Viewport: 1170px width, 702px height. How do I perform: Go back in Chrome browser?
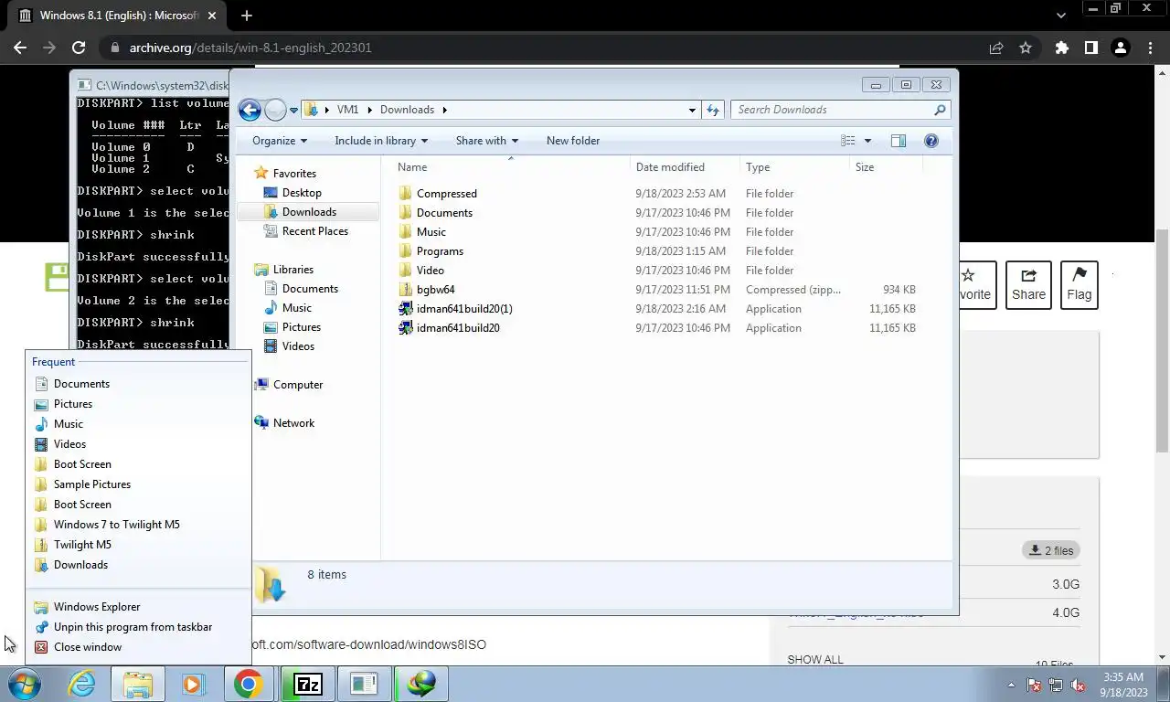point(20,48)
